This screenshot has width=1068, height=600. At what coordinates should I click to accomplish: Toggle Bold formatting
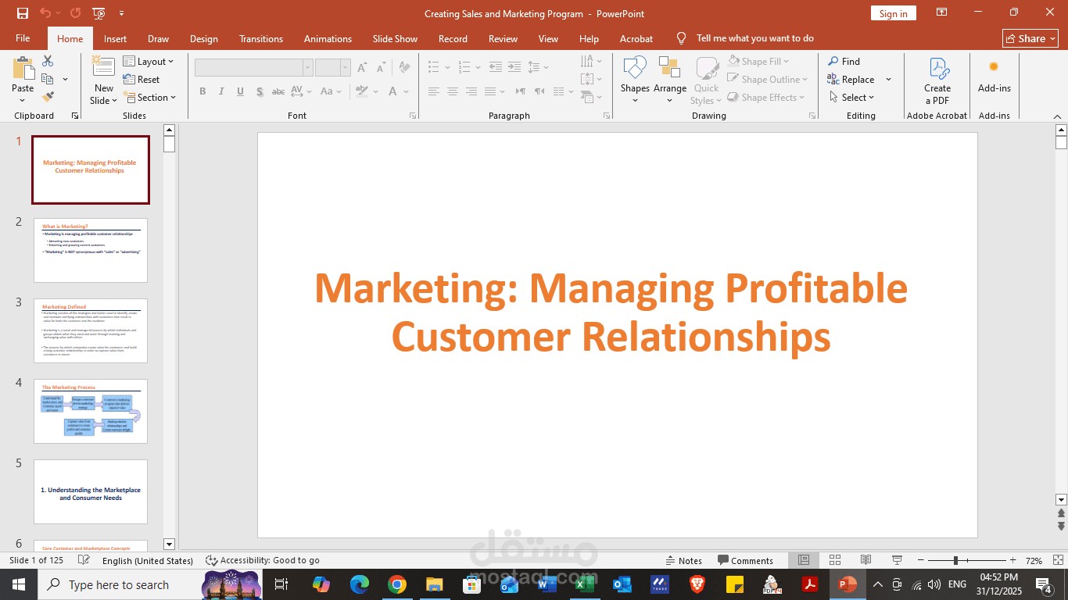202,91
